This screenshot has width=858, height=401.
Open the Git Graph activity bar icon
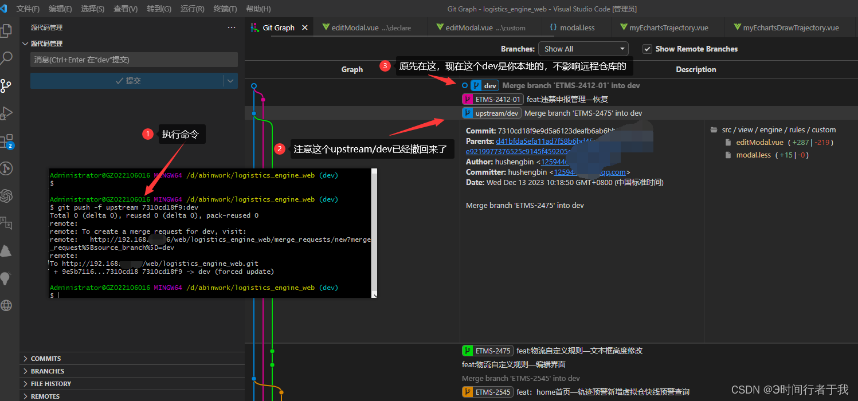tap(6, 168)
